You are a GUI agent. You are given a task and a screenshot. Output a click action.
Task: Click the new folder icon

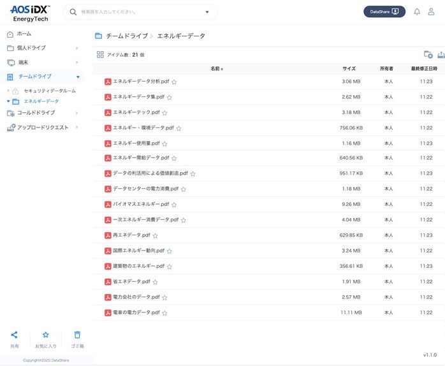click(428, 54)
